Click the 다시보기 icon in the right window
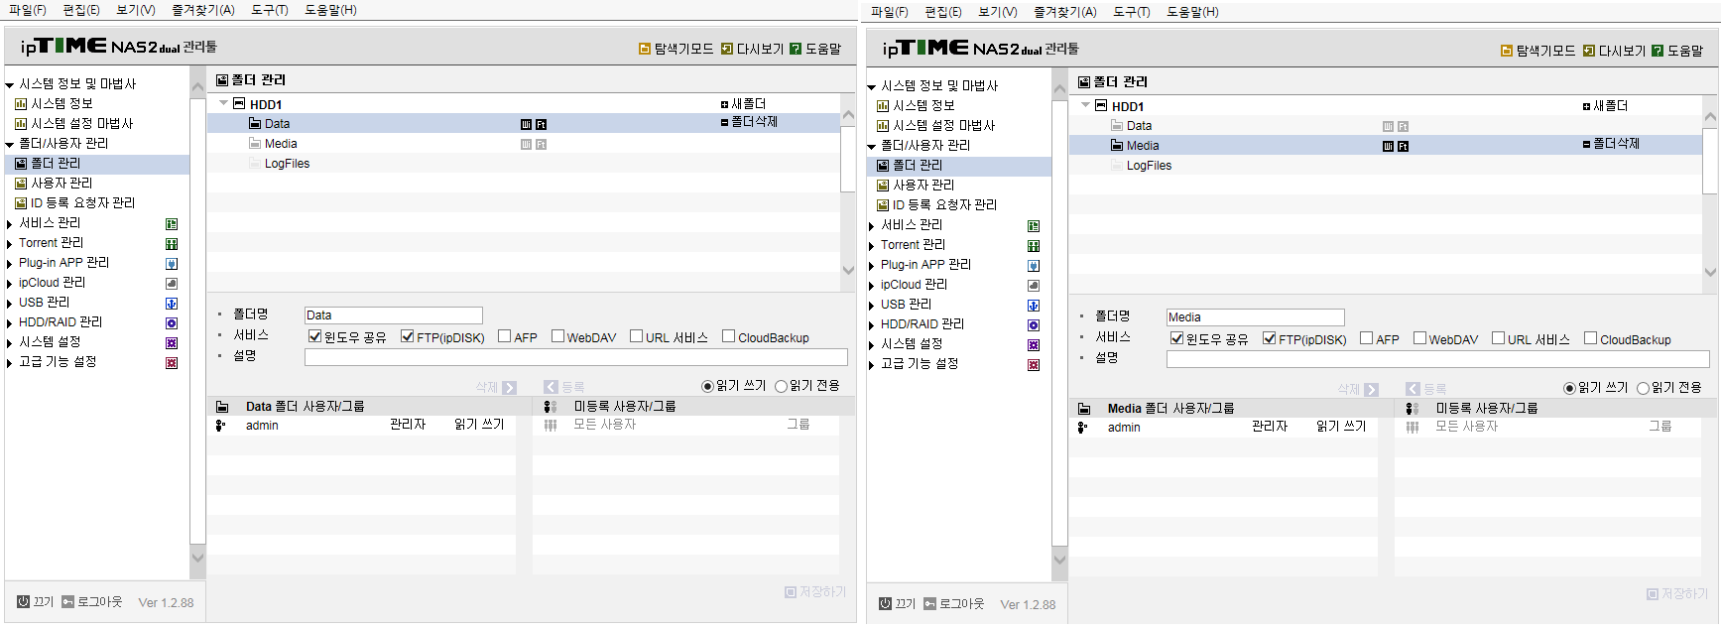This screenshot has width=1721, height=629. pos(1589,51)
